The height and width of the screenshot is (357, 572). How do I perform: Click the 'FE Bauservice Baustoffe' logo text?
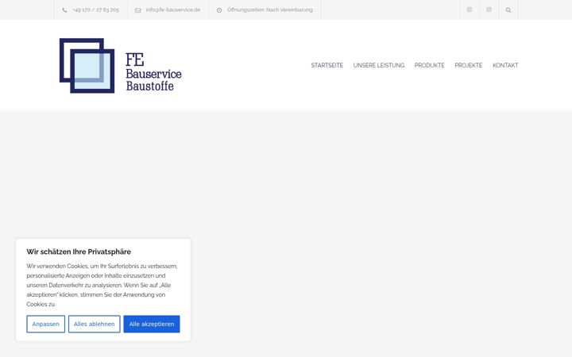click(153, 71)
